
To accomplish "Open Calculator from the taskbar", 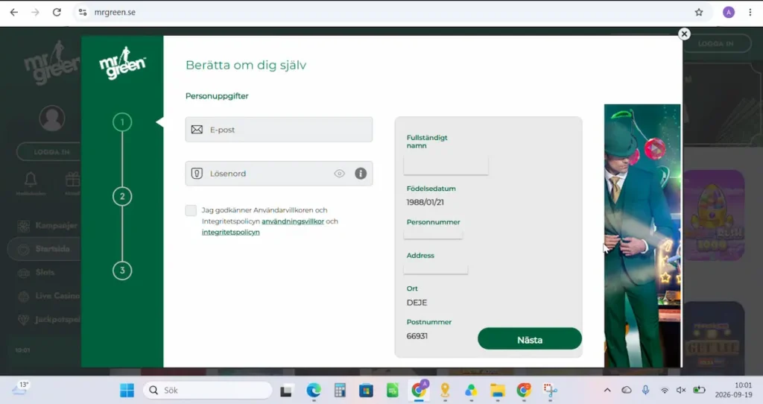I will click(x=340, y=391).
